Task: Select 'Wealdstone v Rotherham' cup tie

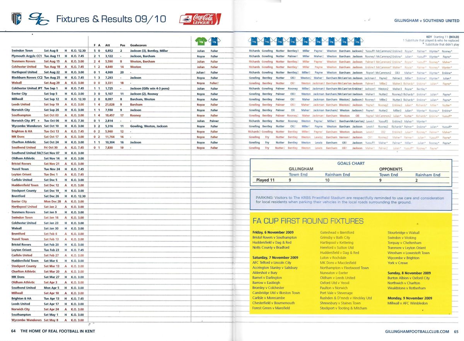Action: pyautogui.click(x=406, y=288)
